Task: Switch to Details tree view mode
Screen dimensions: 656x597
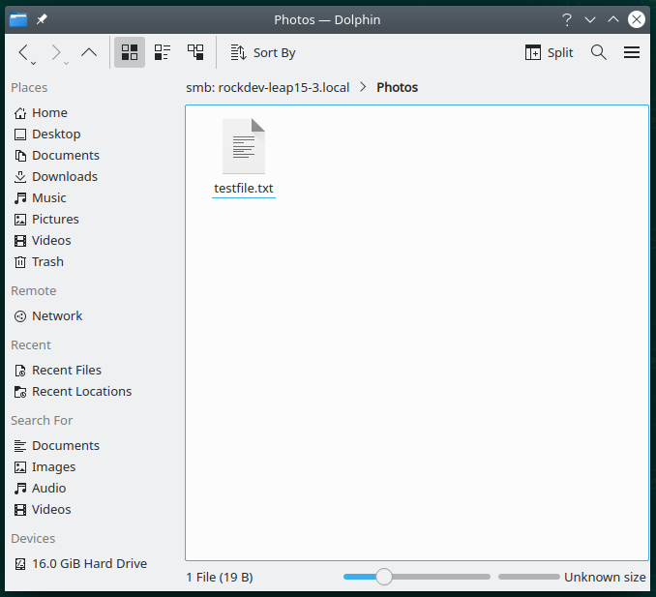Action: point(195,52)
